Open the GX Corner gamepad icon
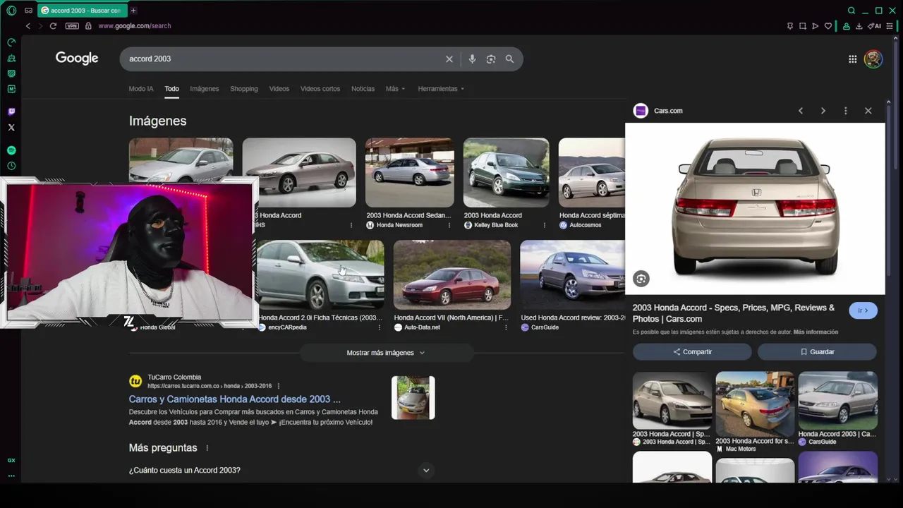The width and height of the screenshot is (903, 508). click(x=28, y=11)
